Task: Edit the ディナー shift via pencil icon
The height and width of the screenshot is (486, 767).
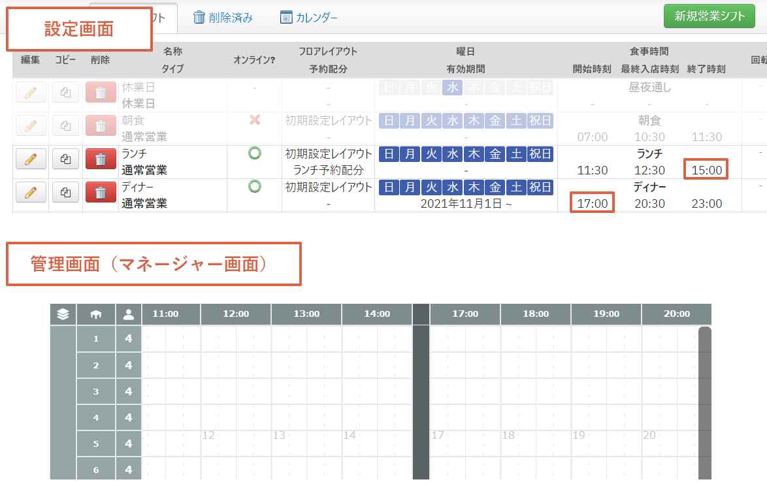Action: [x=31, y=193]
